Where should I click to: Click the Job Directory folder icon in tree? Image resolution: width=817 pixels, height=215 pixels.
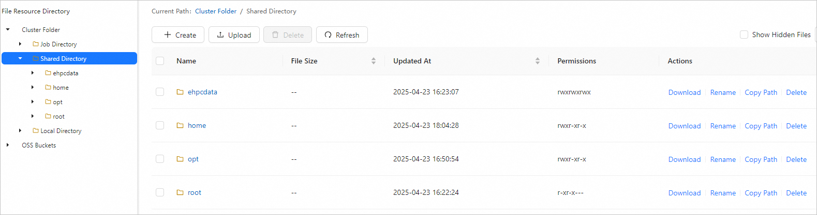[36, 44]
